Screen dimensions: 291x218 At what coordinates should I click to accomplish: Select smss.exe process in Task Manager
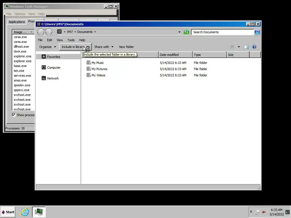[x=20, y=80]
